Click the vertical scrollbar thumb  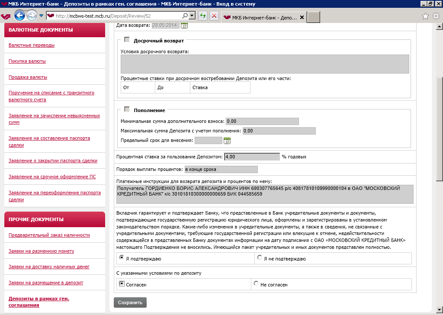pos(439,129)
